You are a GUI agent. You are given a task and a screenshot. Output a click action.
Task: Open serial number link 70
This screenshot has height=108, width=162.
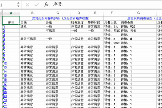tap(5, 100)
